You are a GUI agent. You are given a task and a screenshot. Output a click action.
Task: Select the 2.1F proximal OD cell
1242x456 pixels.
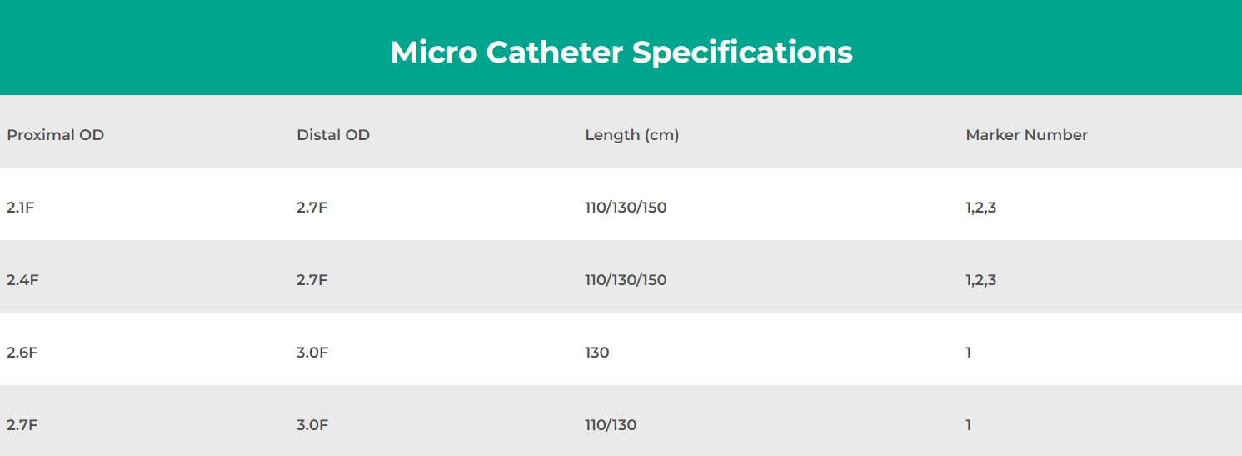tap(21, 208)
